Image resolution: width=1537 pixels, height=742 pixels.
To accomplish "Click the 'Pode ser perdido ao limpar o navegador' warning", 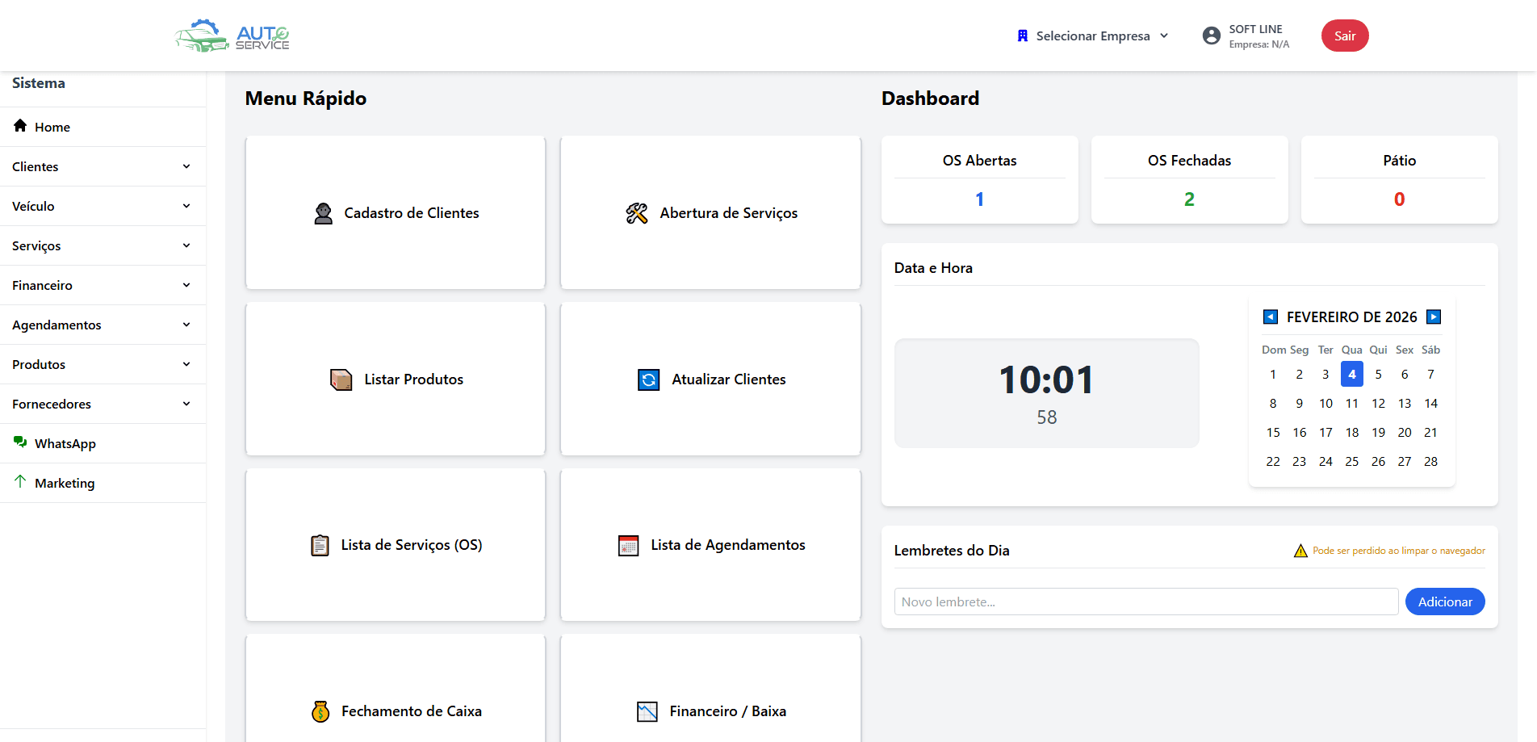I will pos(1399,551).
